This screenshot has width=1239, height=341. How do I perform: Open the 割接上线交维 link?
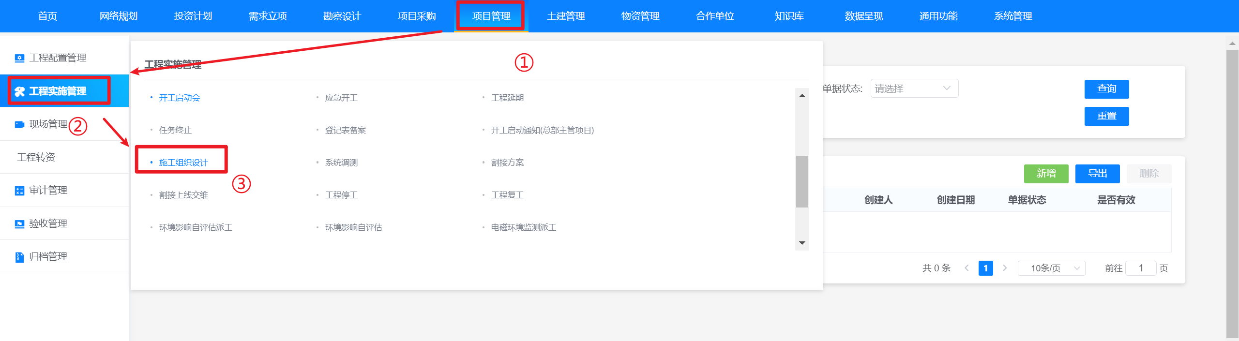point(183,195)
